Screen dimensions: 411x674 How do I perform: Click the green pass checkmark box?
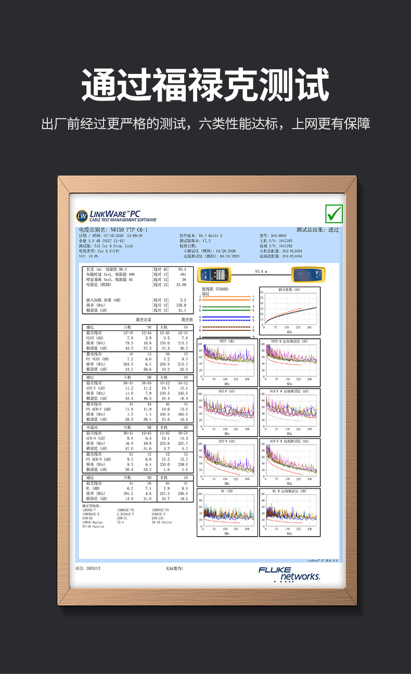point(334,213)
